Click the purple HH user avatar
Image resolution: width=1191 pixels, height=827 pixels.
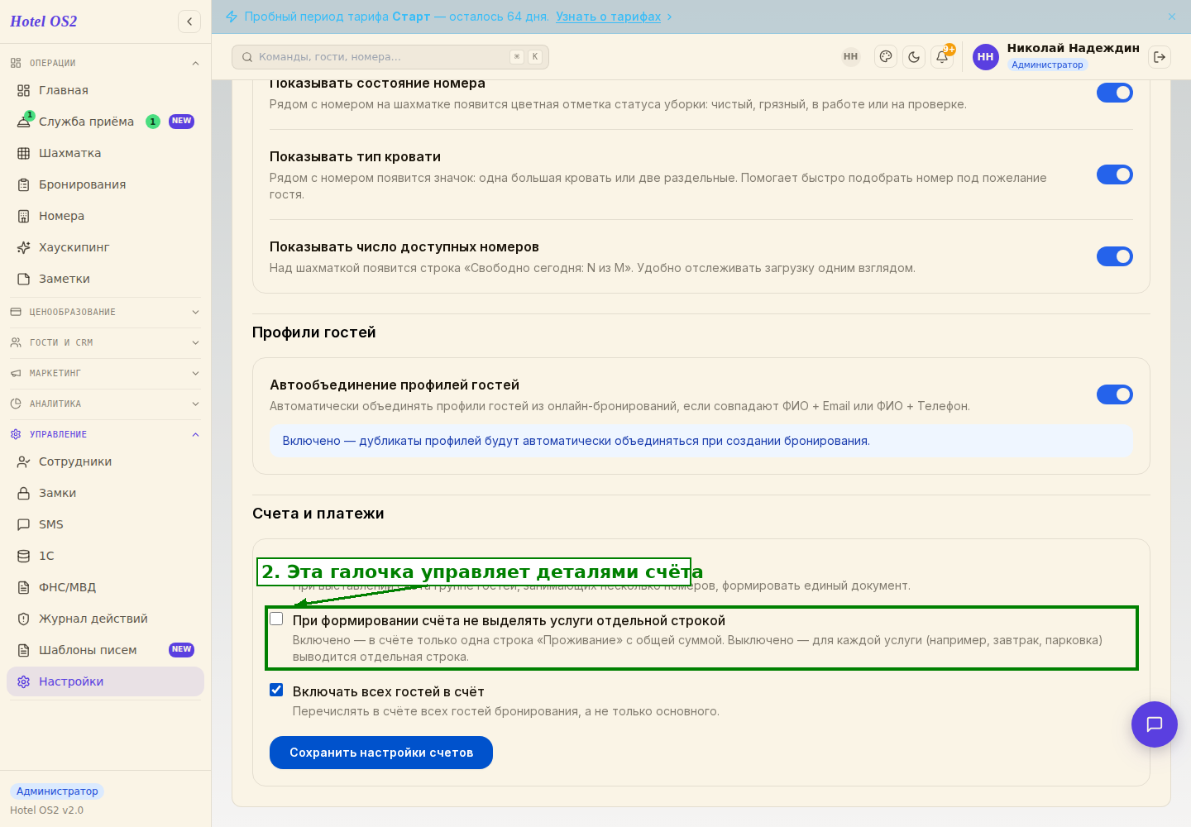(986, 57)
